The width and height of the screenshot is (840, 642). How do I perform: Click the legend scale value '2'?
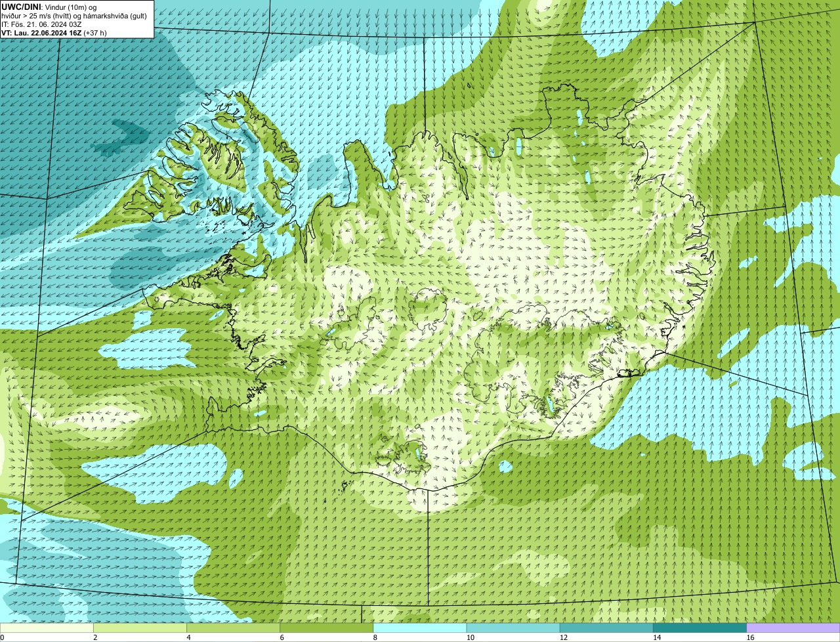(x=95, y=637)
